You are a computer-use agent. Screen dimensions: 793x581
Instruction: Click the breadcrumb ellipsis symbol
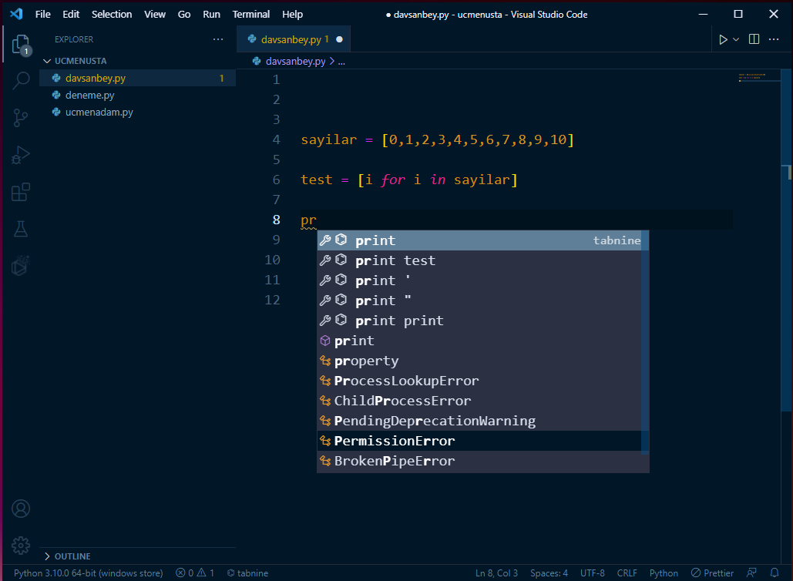pyautogui.click(x=341, y=61)
